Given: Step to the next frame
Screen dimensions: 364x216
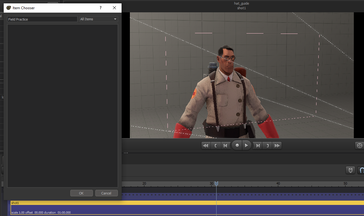Looking at the screenshot, I should click(258, 146).
